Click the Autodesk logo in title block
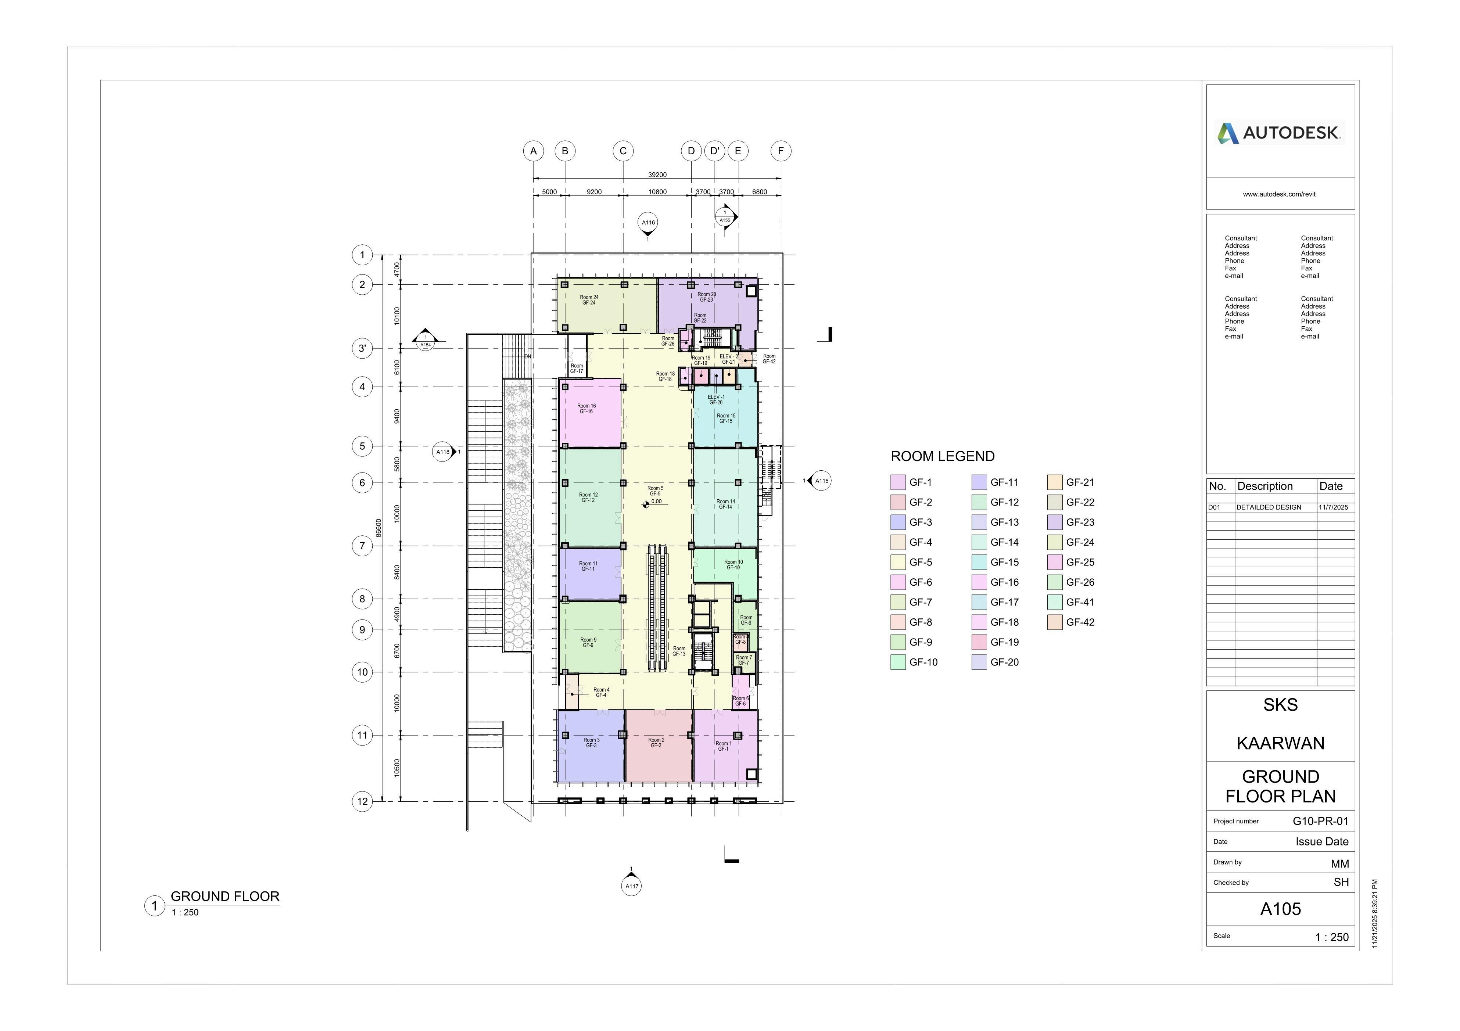 point(1280,132)
